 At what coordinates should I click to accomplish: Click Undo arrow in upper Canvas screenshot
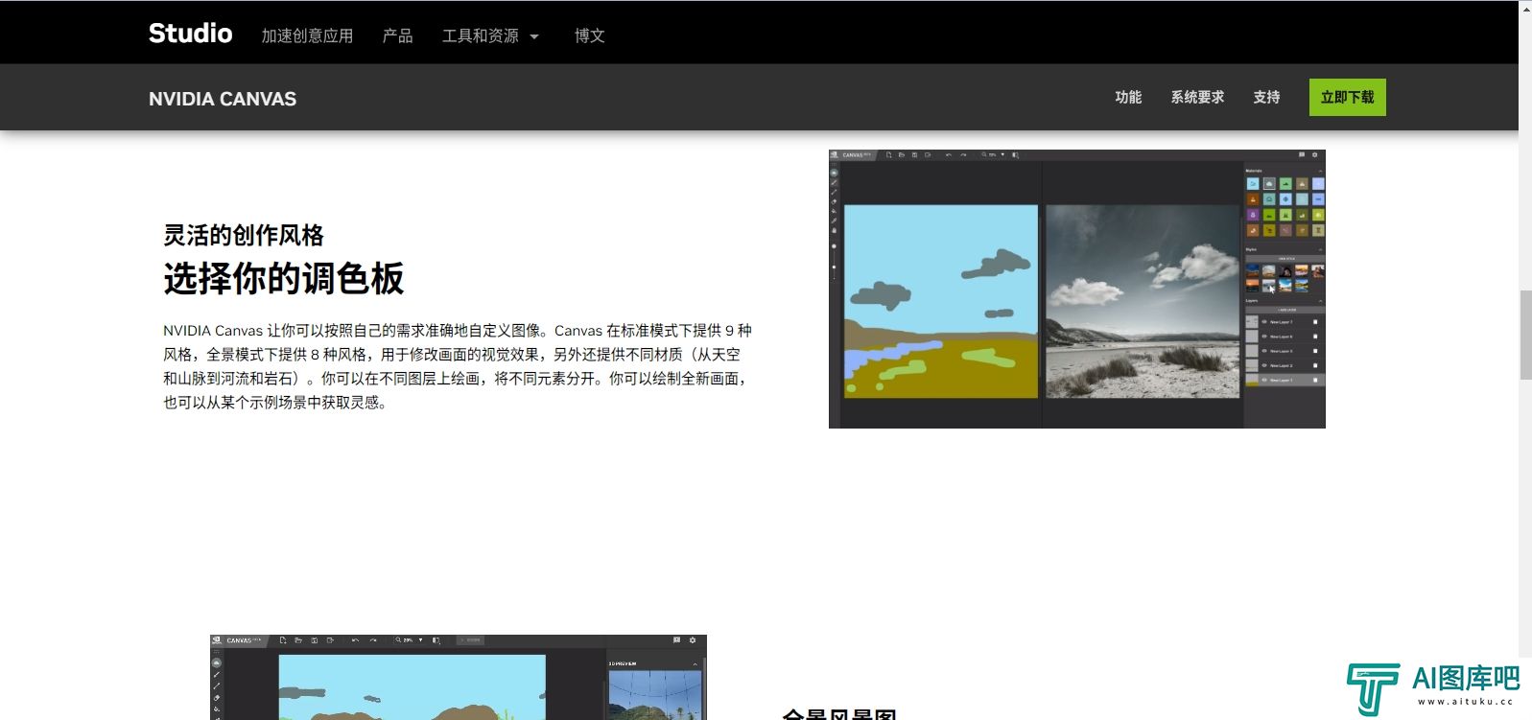pyautogui.click(x=949, y=154)
